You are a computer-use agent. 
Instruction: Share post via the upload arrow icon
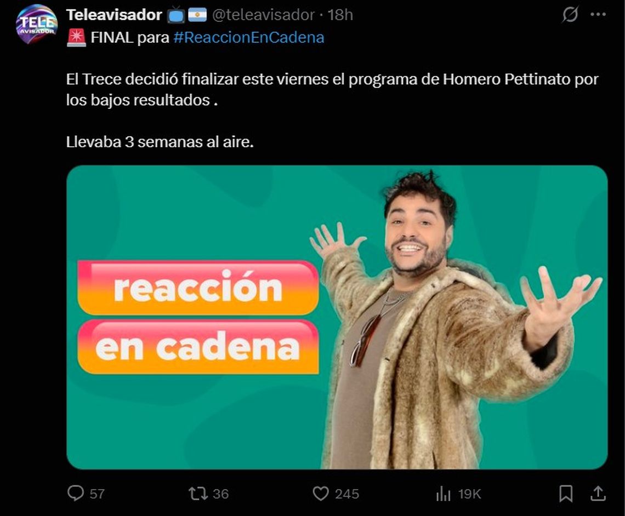pyautogui.click(x=598, y=494)
